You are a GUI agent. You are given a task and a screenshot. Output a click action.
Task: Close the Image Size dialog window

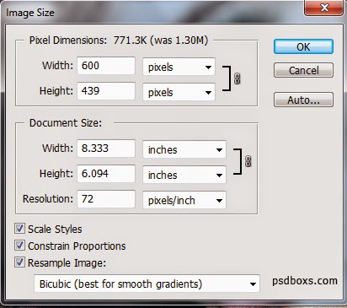(x=323, y=8)
